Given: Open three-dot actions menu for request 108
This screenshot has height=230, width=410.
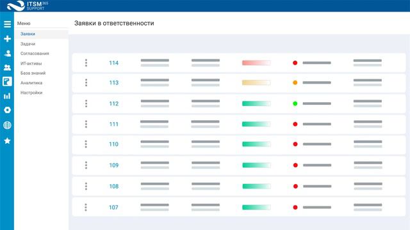Looking at the screenshot, I should point(86,186).
